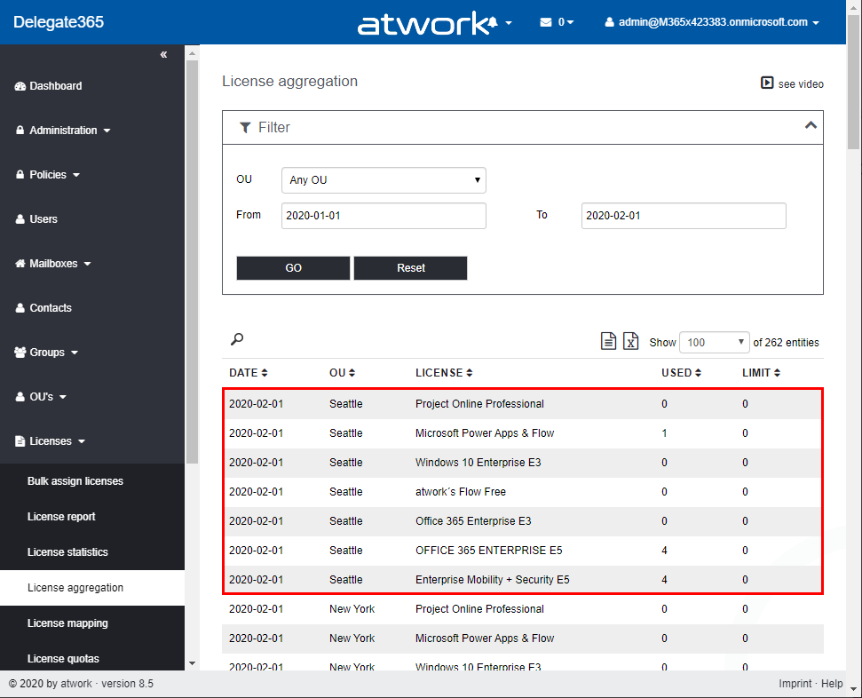Viewport: 862px width, 698px height.
Task: Open the Dashboard page
Action: pos(55,86)
